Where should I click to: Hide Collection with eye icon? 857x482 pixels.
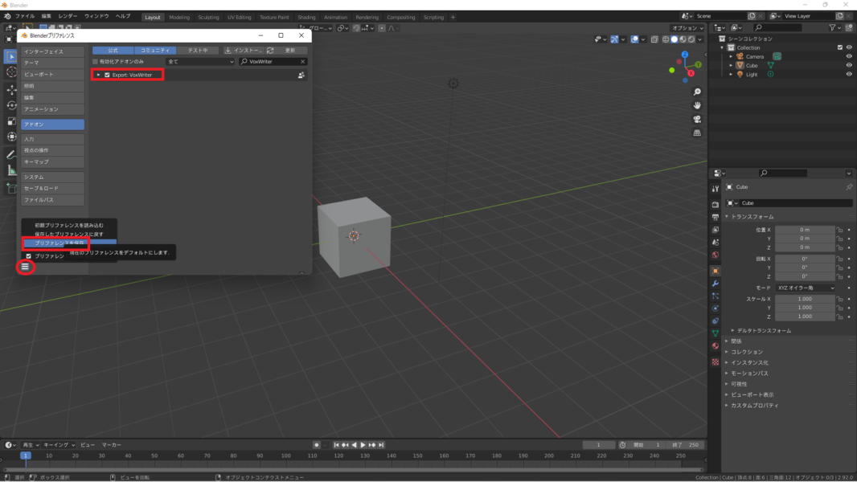click(x=849, y=47)
